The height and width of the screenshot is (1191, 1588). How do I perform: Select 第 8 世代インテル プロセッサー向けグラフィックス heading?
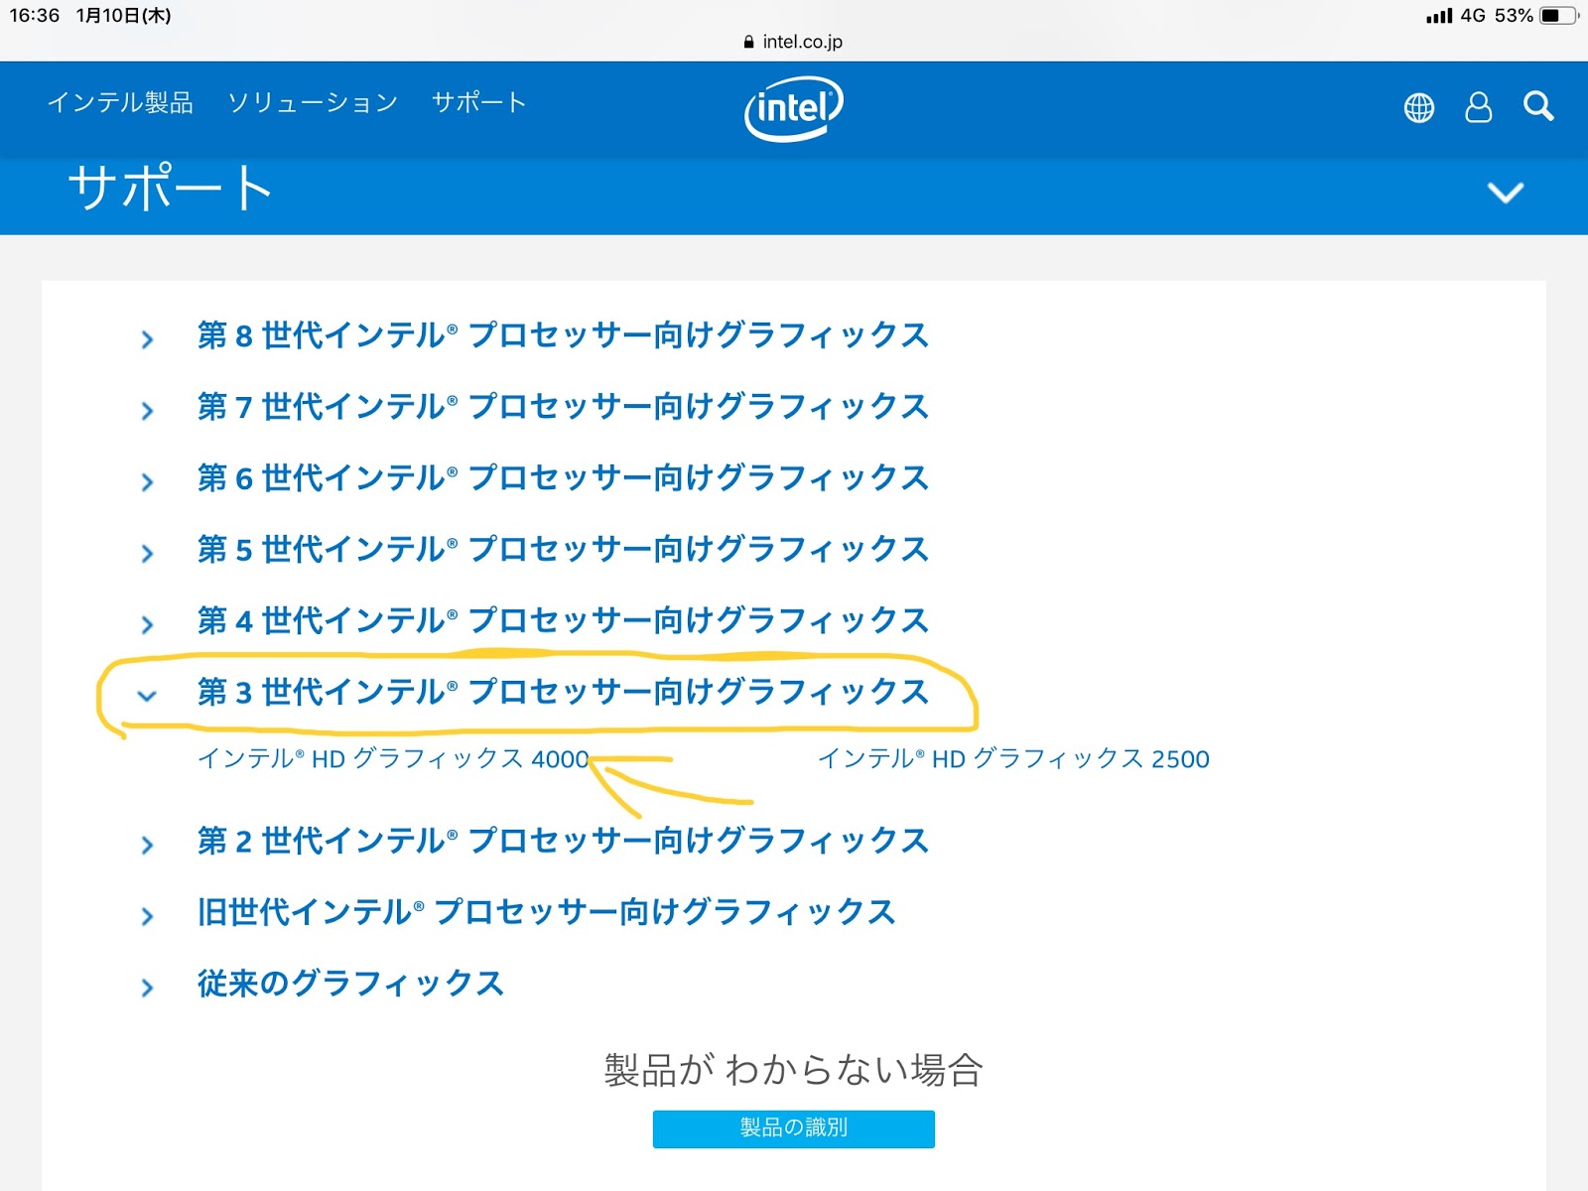pos(563,335)
